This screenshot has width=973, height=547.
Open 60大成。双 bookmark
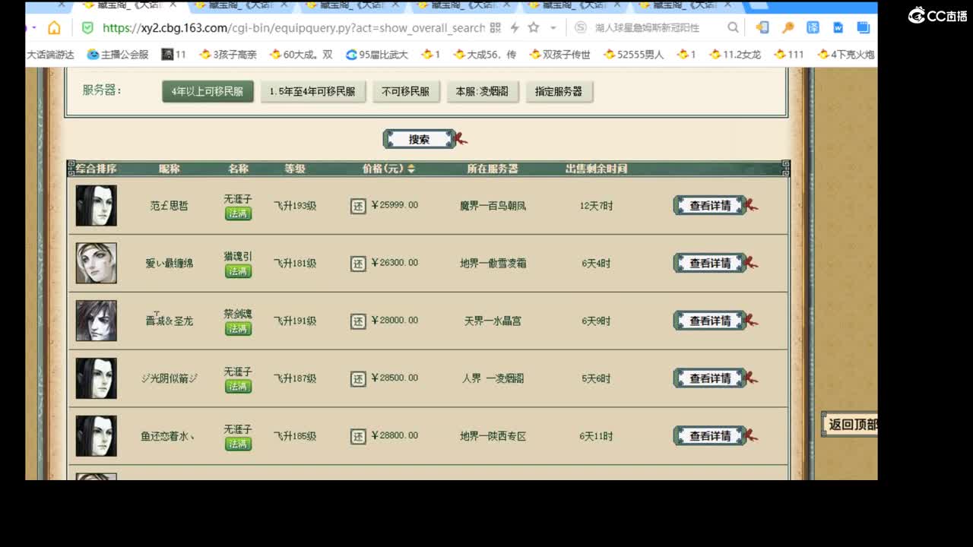301,55
